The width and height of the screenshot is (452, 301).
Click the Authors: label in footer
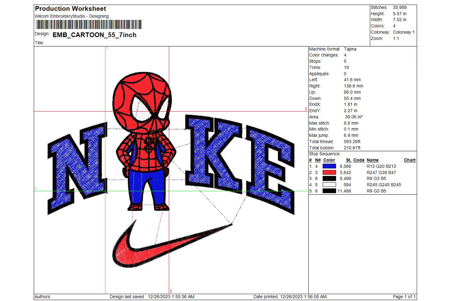[x=43, y=297]
